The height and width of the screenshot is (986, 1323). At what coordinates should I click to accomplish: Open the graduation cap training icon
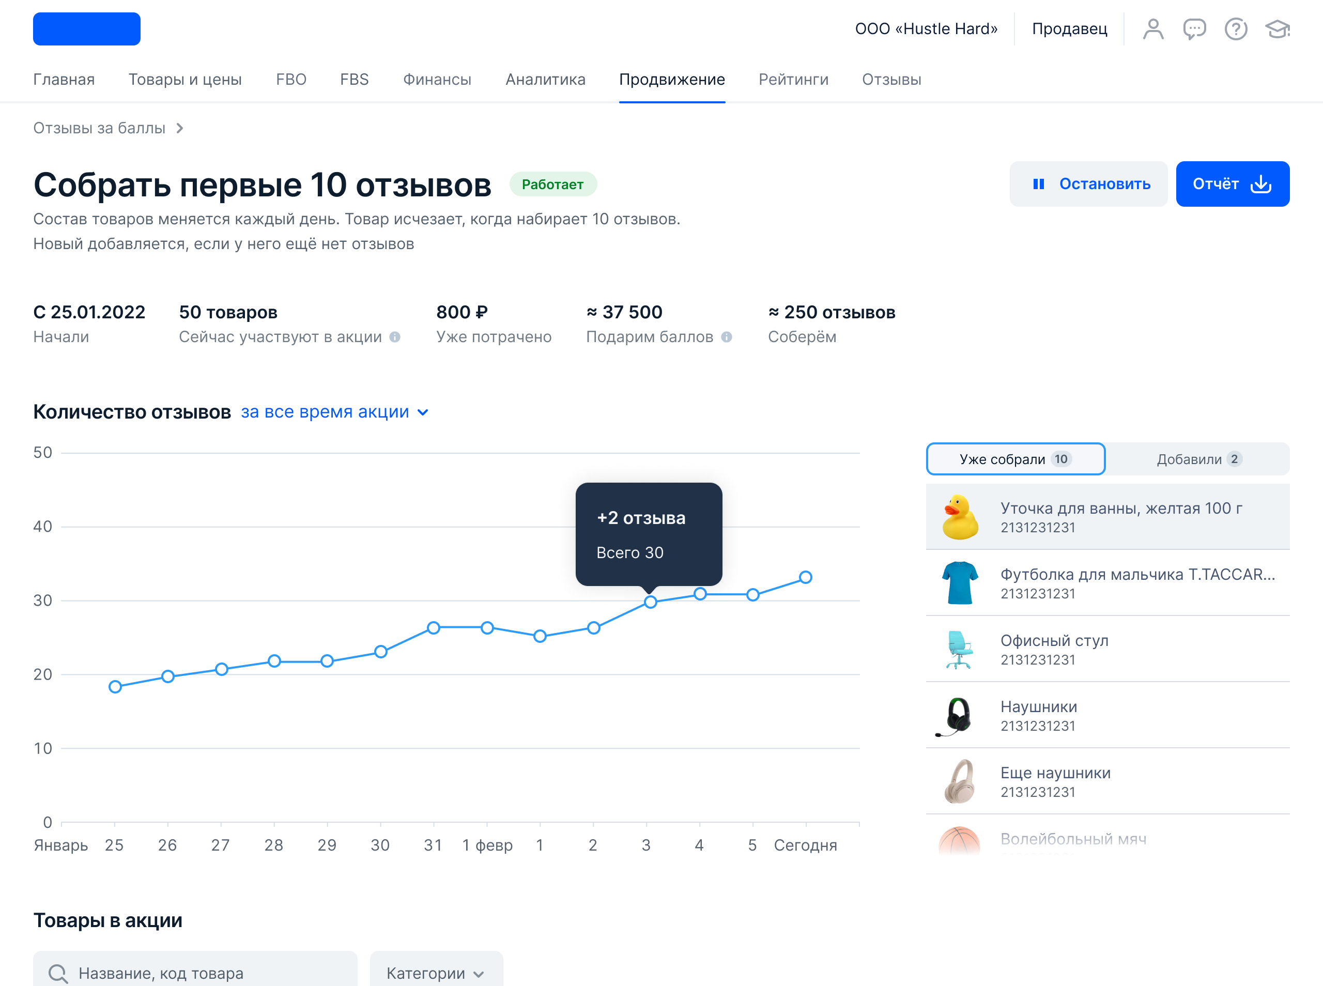tap(1277, 28)
